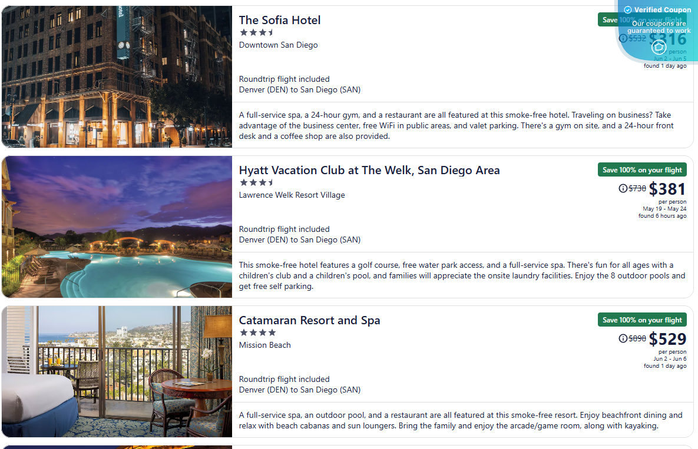
Task: Open the Hyatt Vacation Club deal
Action: (x=369, y=170)
